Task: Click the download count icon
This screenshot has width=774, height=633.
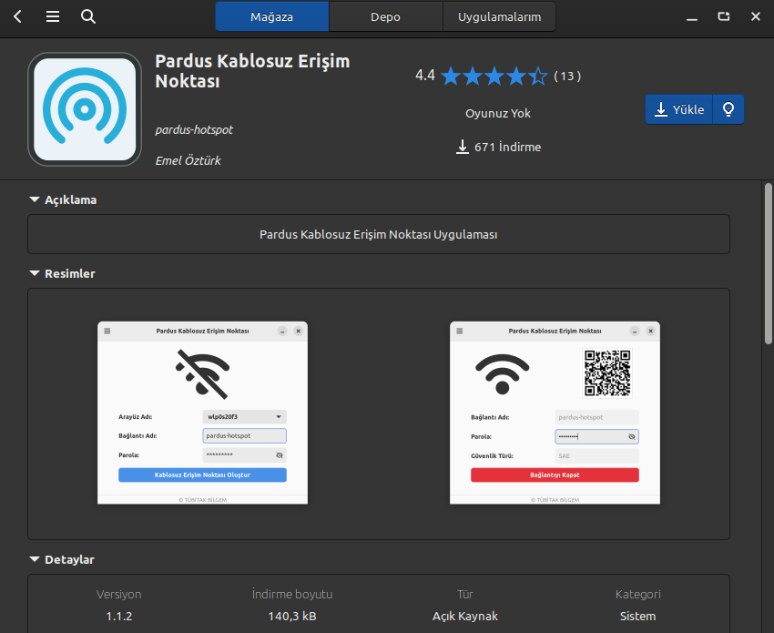Action: [462, 147]
